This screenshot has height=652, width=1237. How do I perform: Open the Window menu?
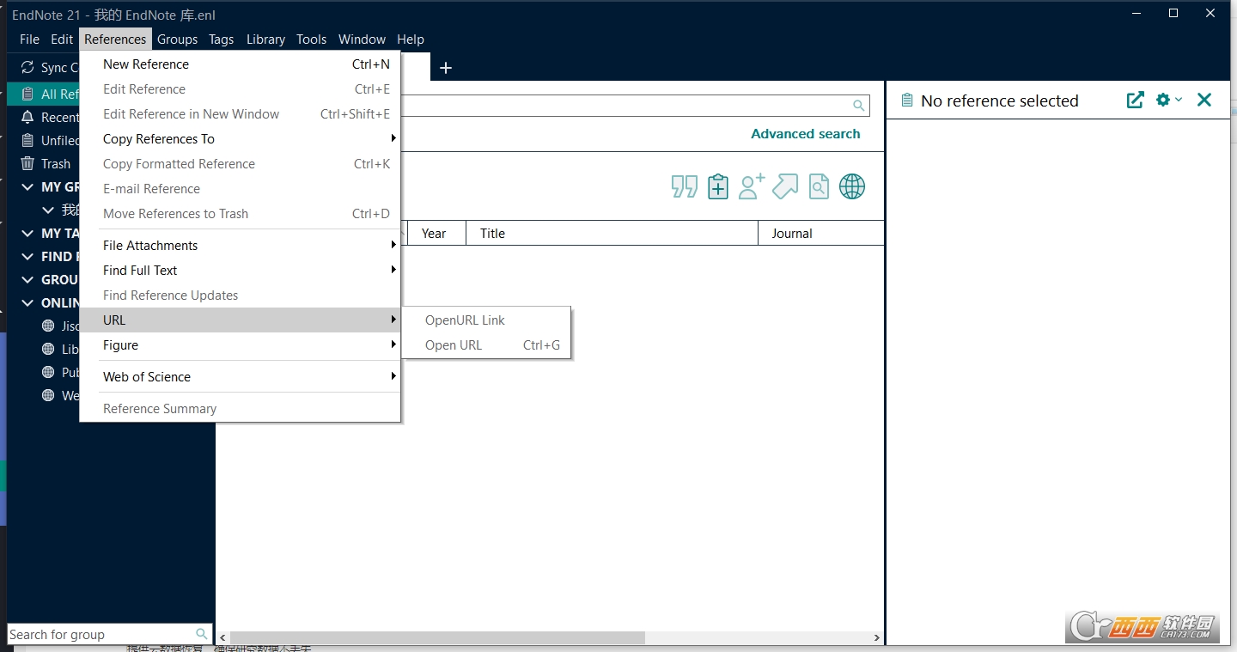click(x=362, y=40)
